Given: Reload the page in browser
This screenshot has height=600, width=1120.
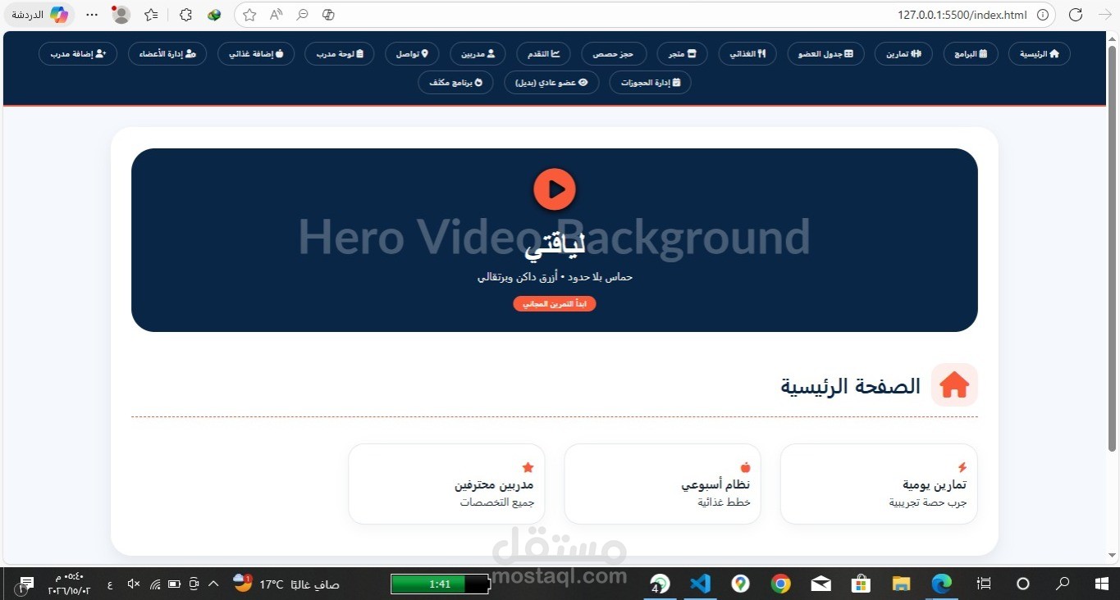Looking at the screenshot, I should tap(1076, 15).
